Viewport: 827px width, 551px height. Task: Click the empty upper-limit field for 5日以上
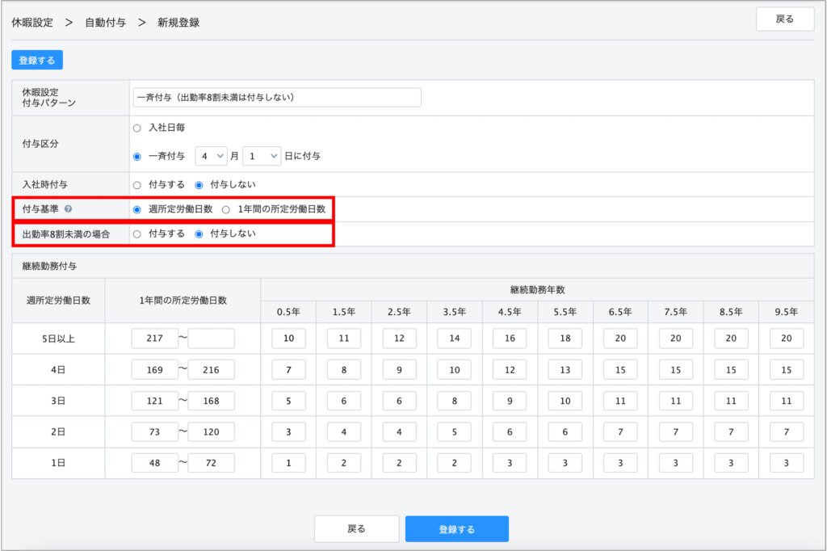[x=211, y=339]
